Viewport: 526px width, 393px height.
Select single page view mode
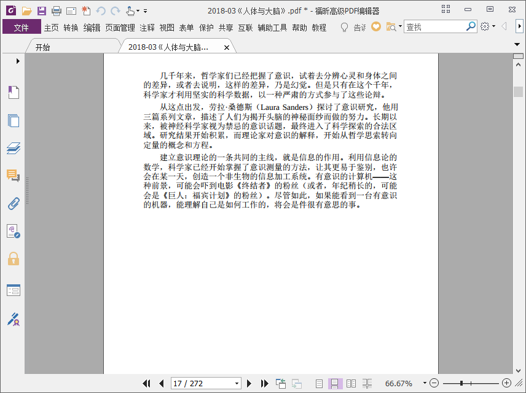(319, 383)
